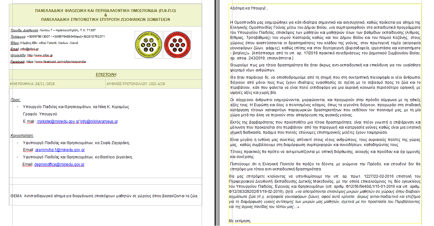The height and width of the screenshot is (226, 434).
Task: Click the ΕΠΙΣΤΟΛΗ heading
Action: pos(106,75)
